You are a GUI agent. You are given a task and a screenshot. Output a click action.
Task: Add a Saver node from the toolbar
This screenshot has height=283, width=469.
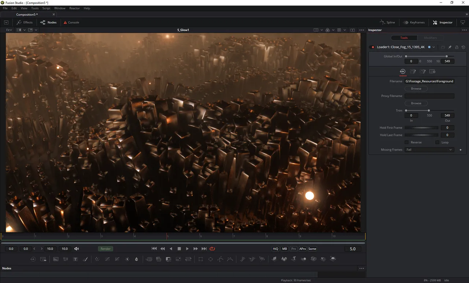coord(43,259)
